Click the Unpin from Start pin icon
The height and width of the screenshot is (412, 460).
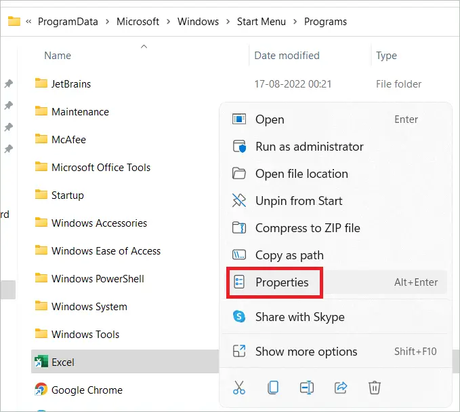coord(239,201)
